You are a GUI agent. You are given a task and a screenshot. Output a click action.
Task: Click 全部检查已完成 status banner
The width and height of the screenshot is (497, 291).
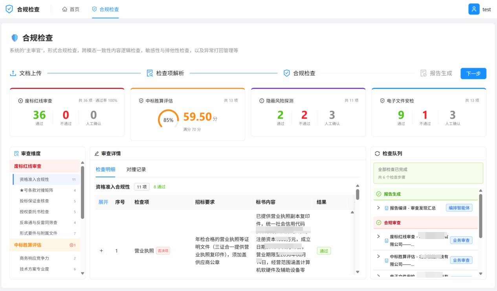click(428, 173)
